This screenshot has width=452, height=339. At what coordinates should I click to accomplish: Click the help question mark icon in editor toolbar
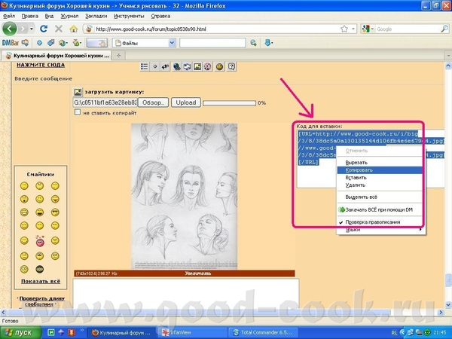tap(231, 67)
